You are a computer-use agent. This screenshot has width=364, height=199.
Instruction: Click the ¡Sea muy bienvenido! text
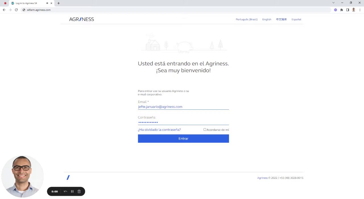pyautogui.click(x=183, y=71)
